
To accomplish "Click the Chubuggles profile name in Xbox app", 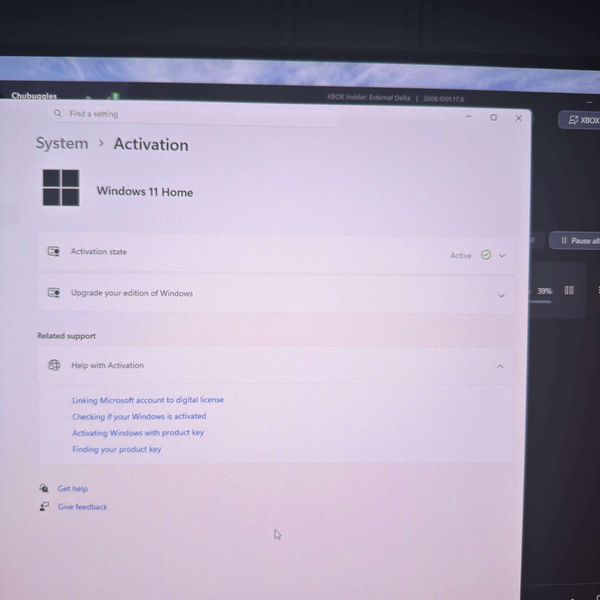I will (34, 96).
